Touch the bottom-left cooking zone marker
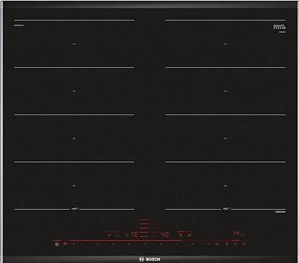The height and width of the screenshot is (263, 299). coord(74,186)
